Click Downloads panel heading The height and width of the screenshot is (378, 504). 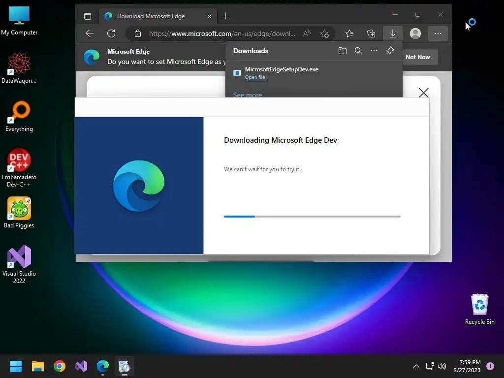pos(251,51)
